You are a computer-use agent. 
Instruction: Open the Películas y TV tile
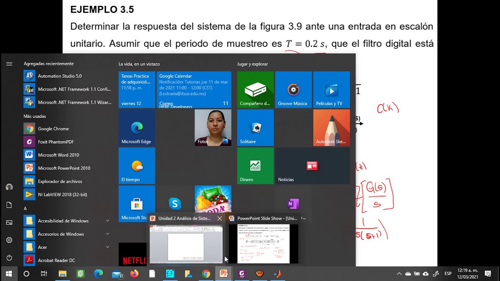coord(332,90)
